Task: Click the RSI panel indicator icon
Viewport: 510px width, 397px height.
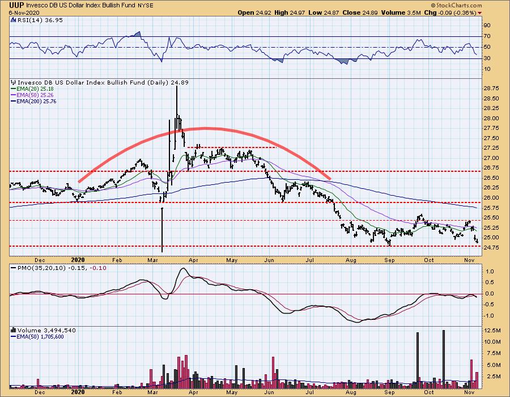Action: coord(14,20)
